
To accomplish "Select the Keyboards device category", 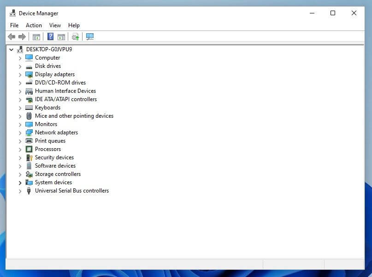I will tap(48, 108).
